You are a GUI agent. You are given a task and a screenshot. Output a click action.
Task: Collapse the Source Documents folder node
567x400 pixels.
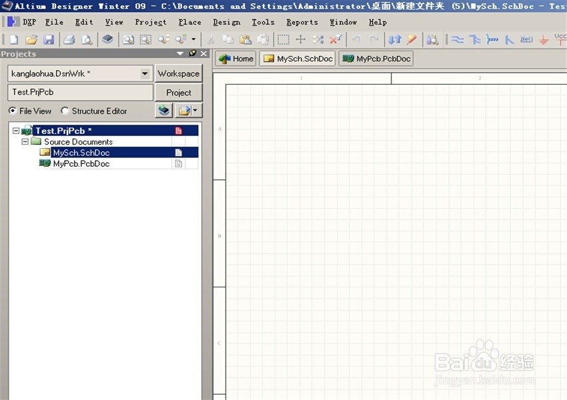(x=25, y=141)
